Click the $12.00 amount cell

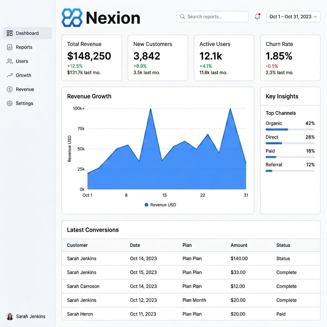(238, 286)
